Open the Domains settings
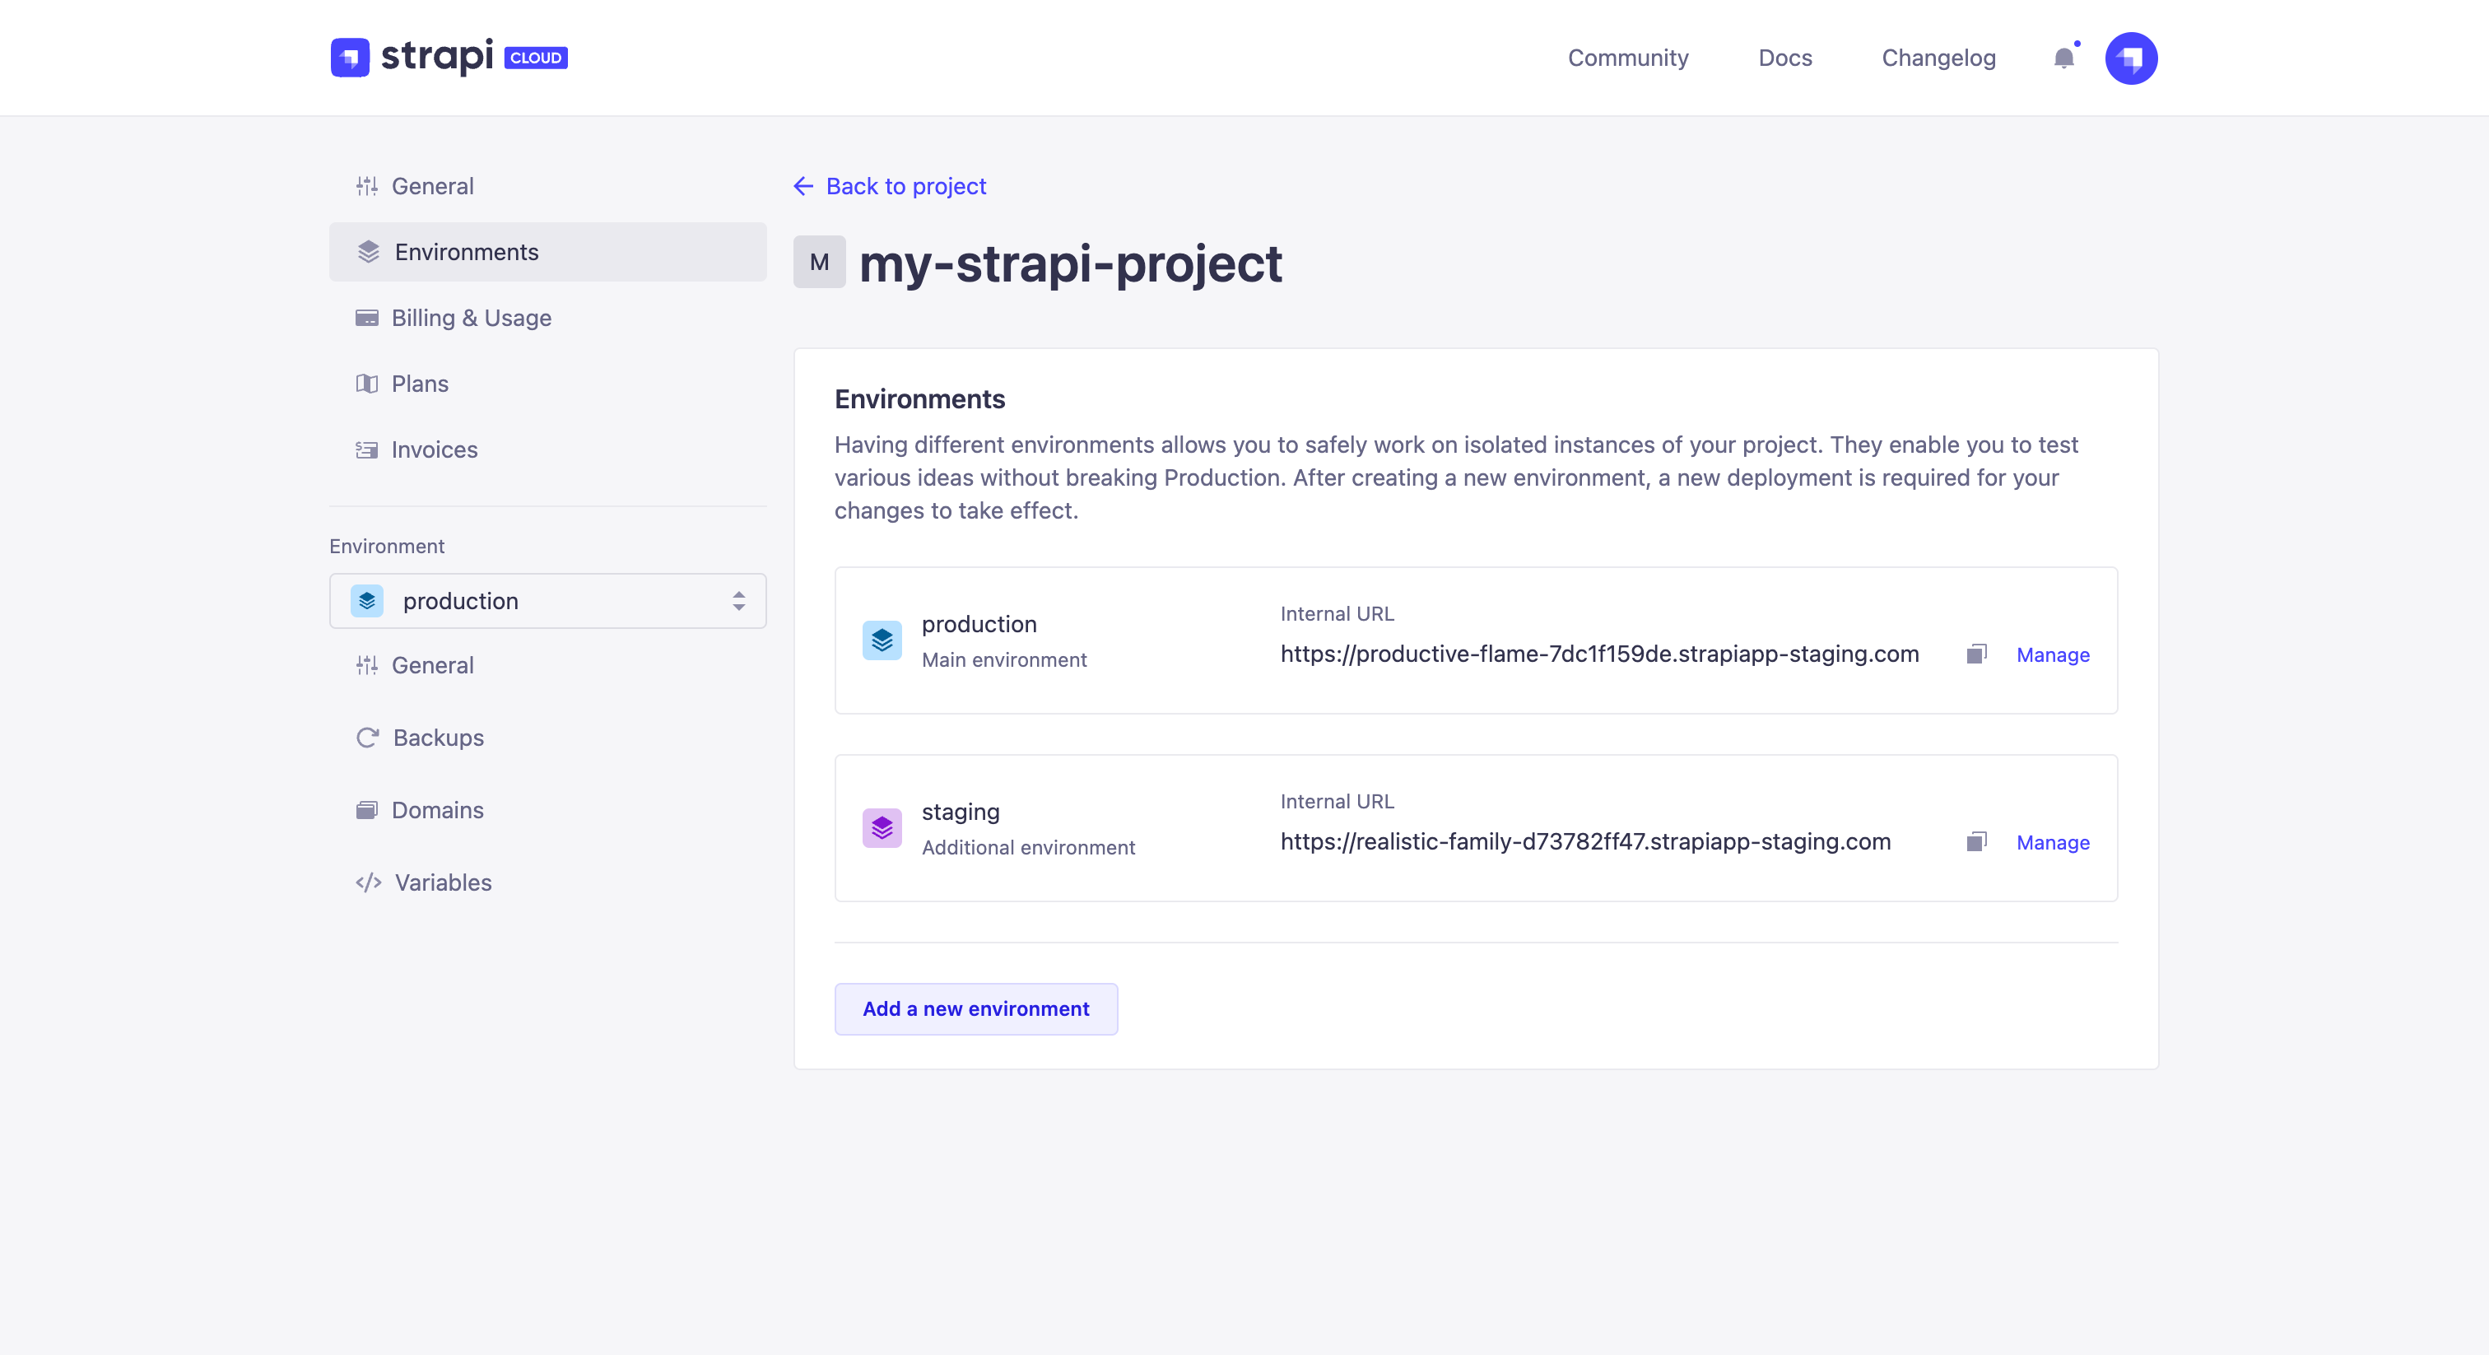This screenshot has height=1355, width=2489. [x=437, y=810]
